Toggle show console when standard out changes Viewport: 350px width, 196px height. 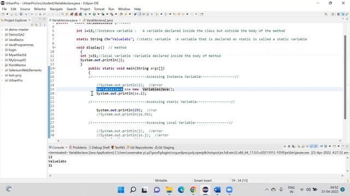(x=312, y=146)
